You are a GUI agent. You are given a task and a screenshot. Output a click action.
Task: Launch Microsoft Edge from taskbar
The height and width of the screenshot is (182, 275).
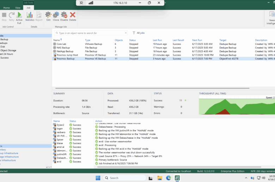[x=169, y=178]
